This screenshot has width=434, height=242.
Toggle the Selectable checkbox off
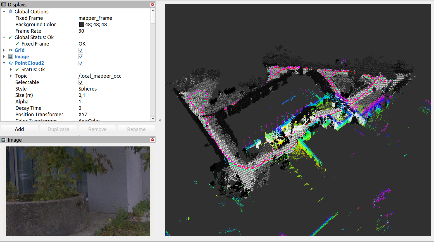(x=81, y=82)
